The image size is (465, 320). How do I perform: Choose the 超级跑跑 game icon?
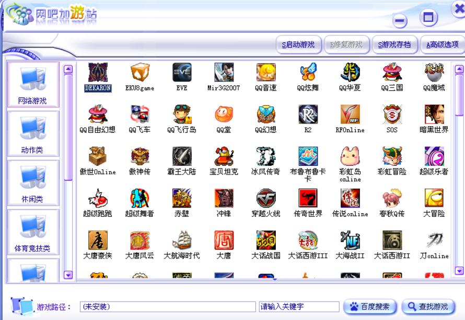(98, 198)
